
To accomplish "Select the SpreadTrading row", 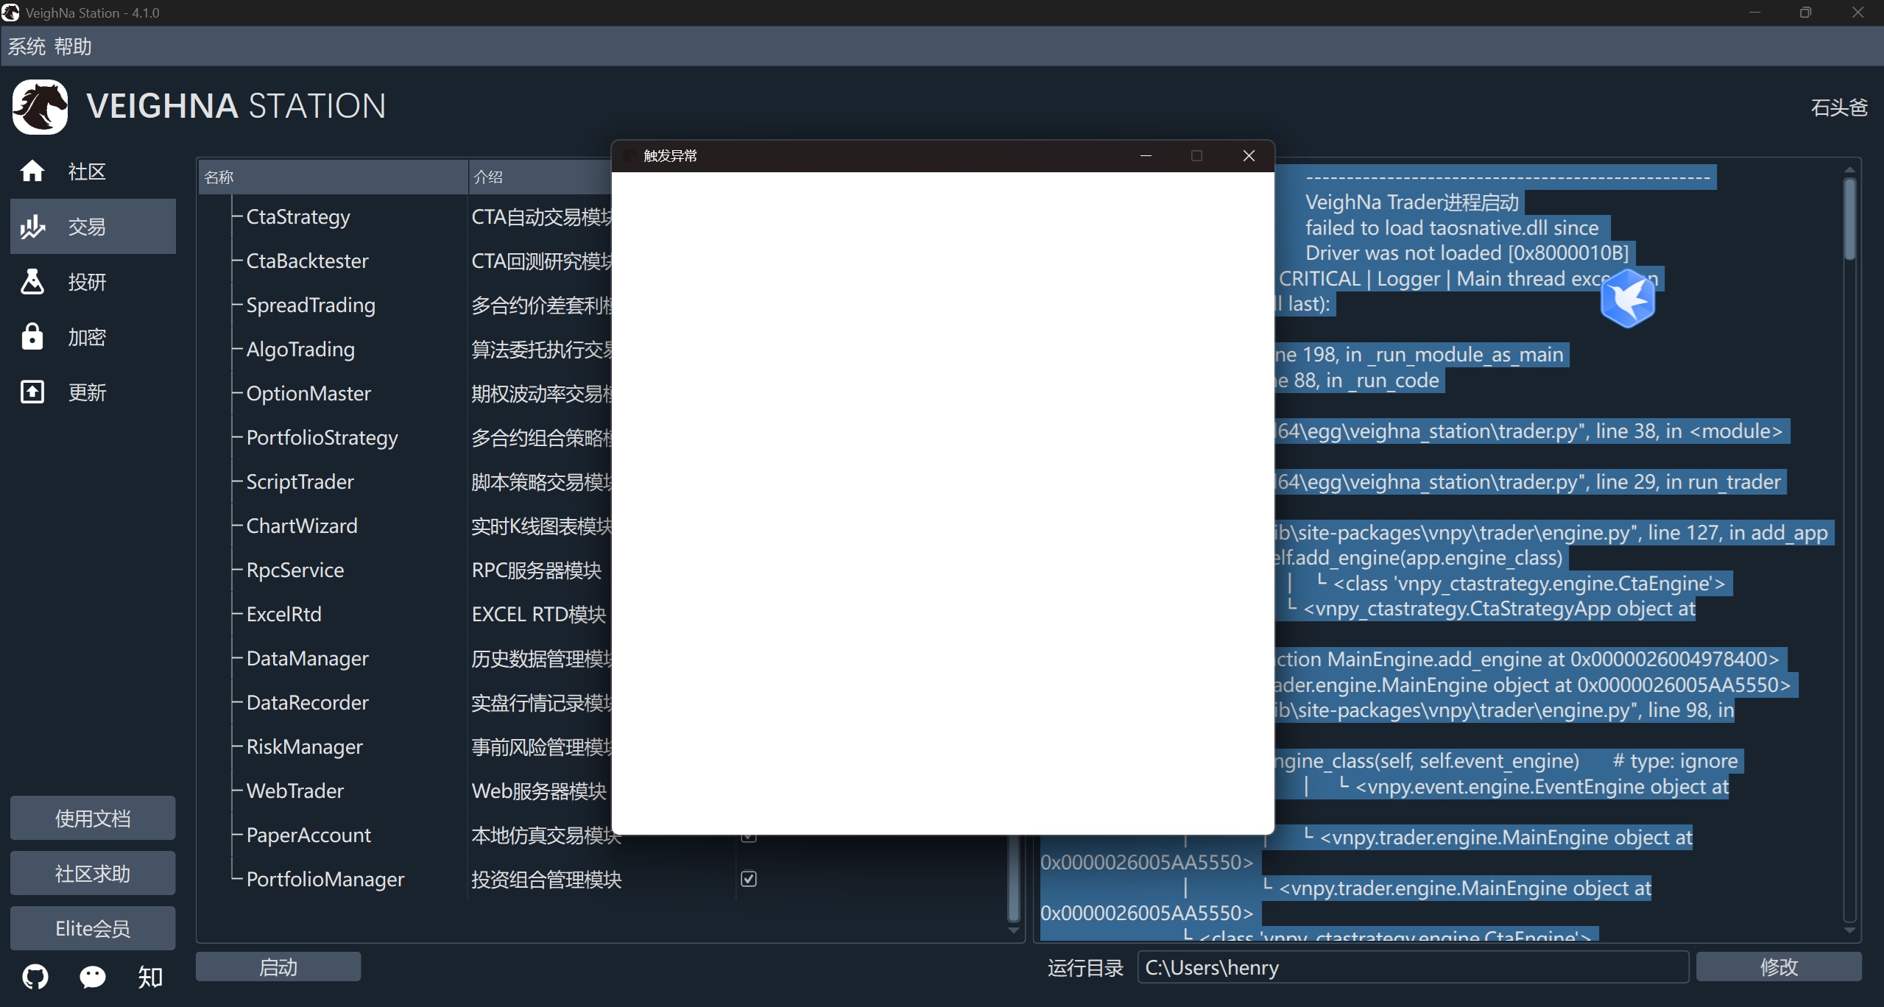I will coord(311,305).
